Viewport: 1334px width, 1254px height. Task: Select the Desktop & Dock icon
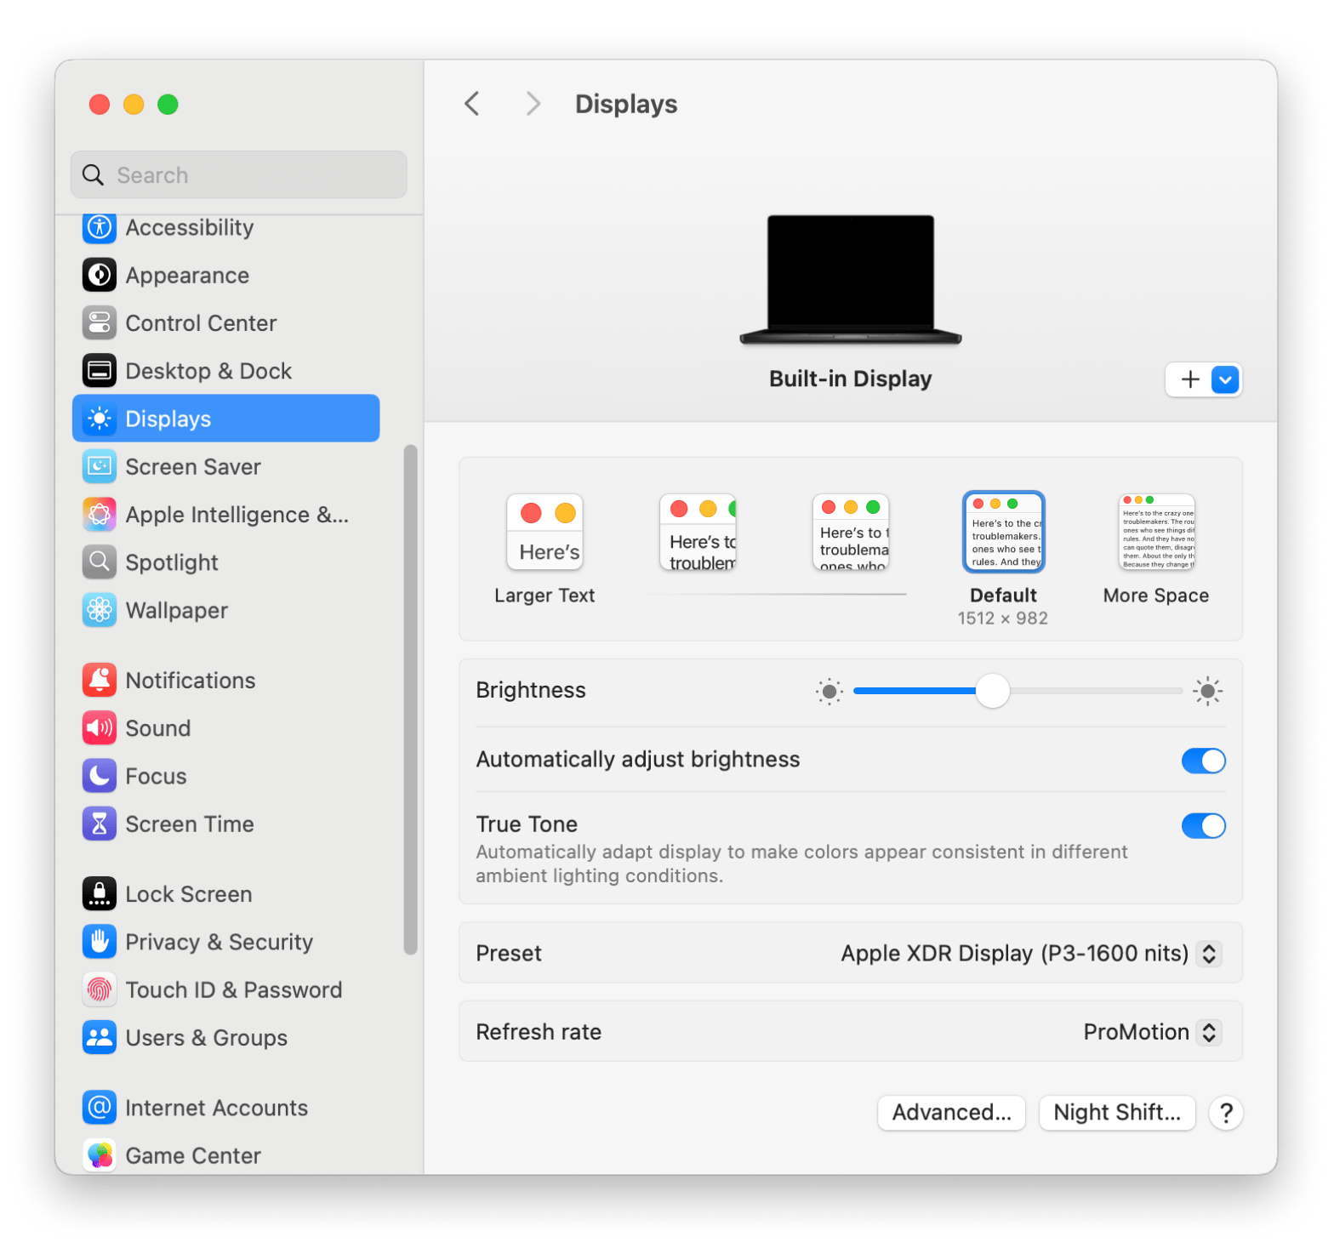point(100,371)
